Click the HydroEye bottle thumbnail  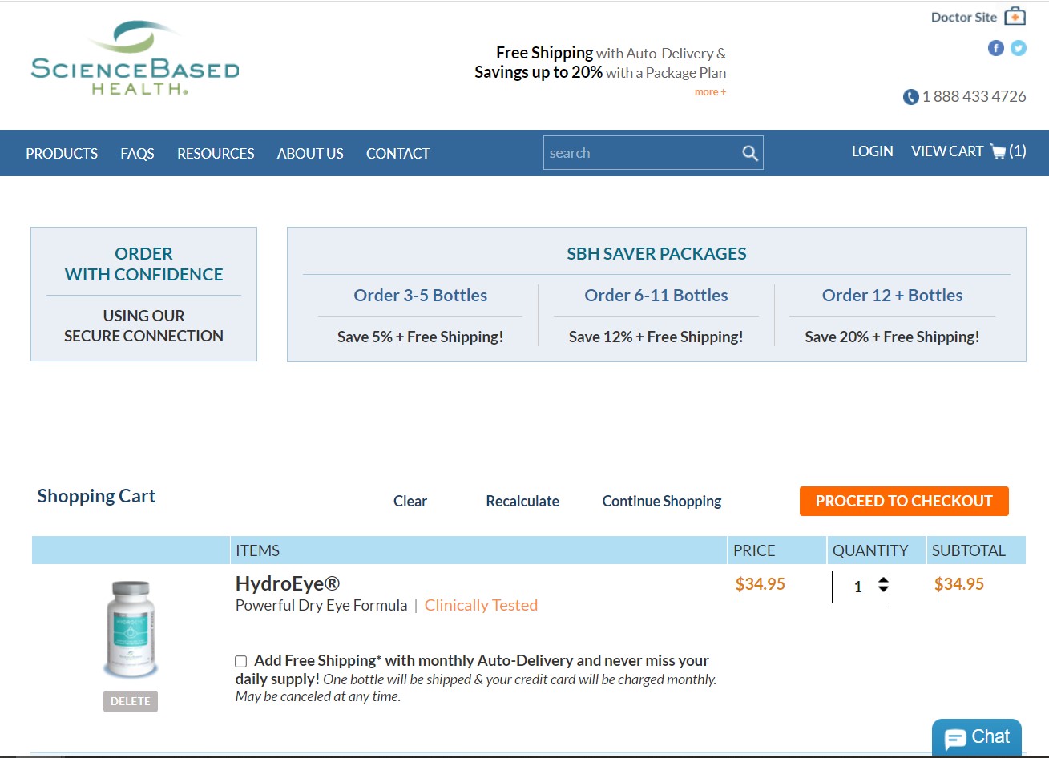click(131, 629)
